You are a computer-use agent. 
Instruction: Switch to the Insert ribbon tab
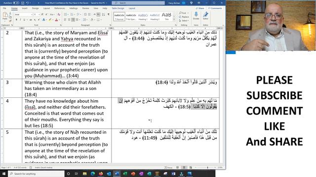25,8
